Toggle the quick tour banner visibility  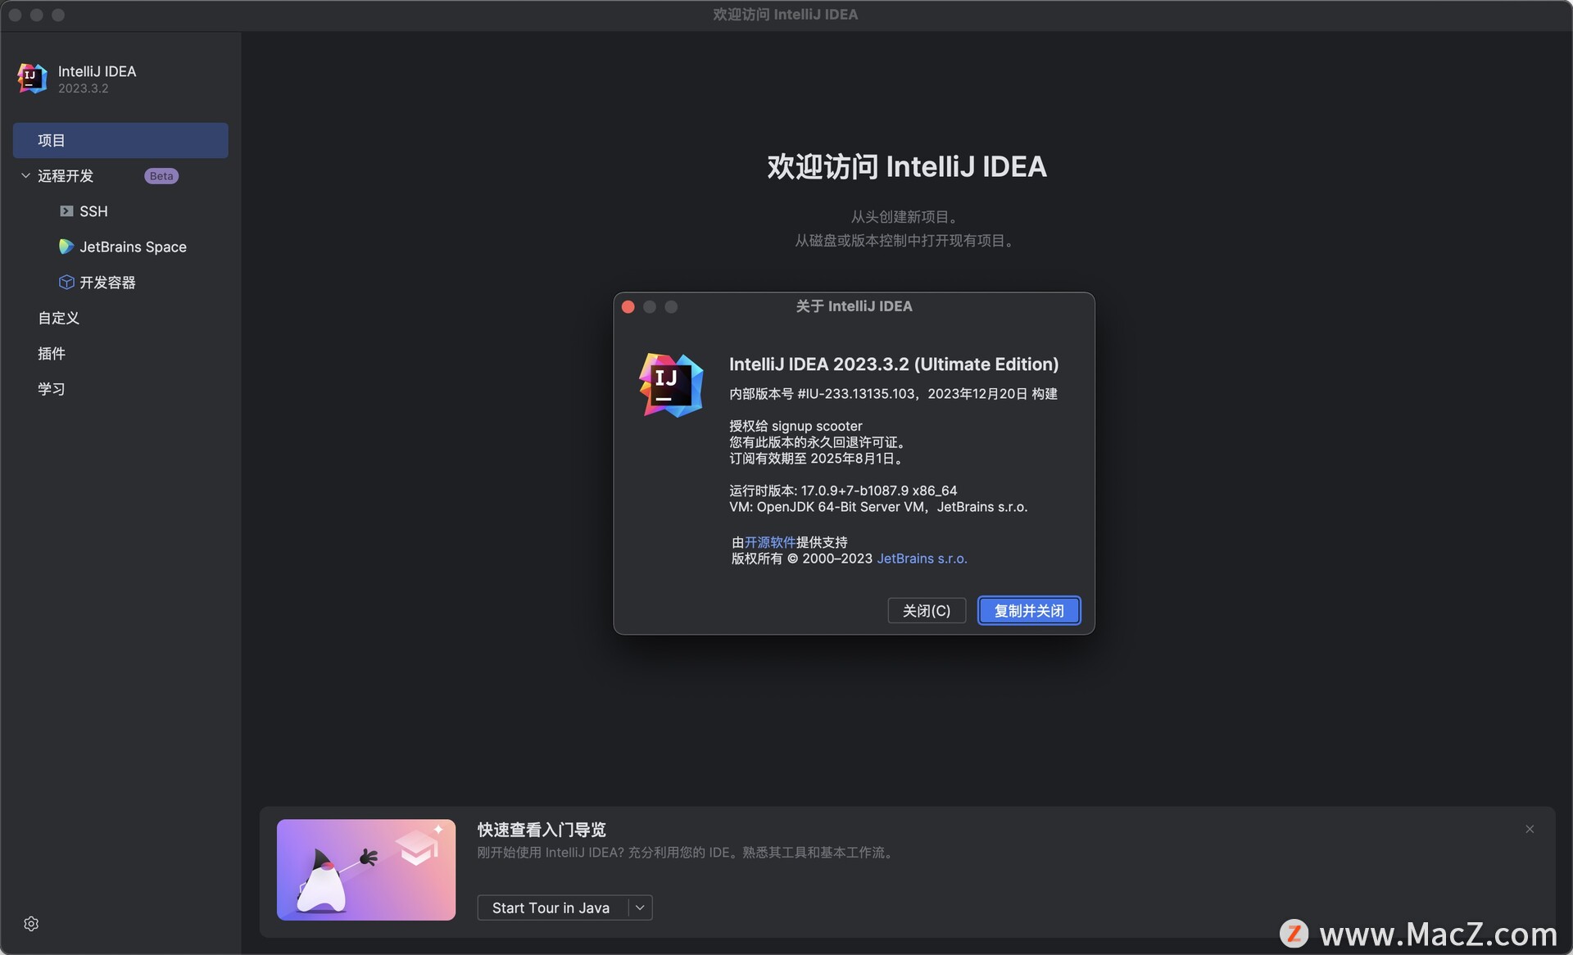click(1530, 828)
